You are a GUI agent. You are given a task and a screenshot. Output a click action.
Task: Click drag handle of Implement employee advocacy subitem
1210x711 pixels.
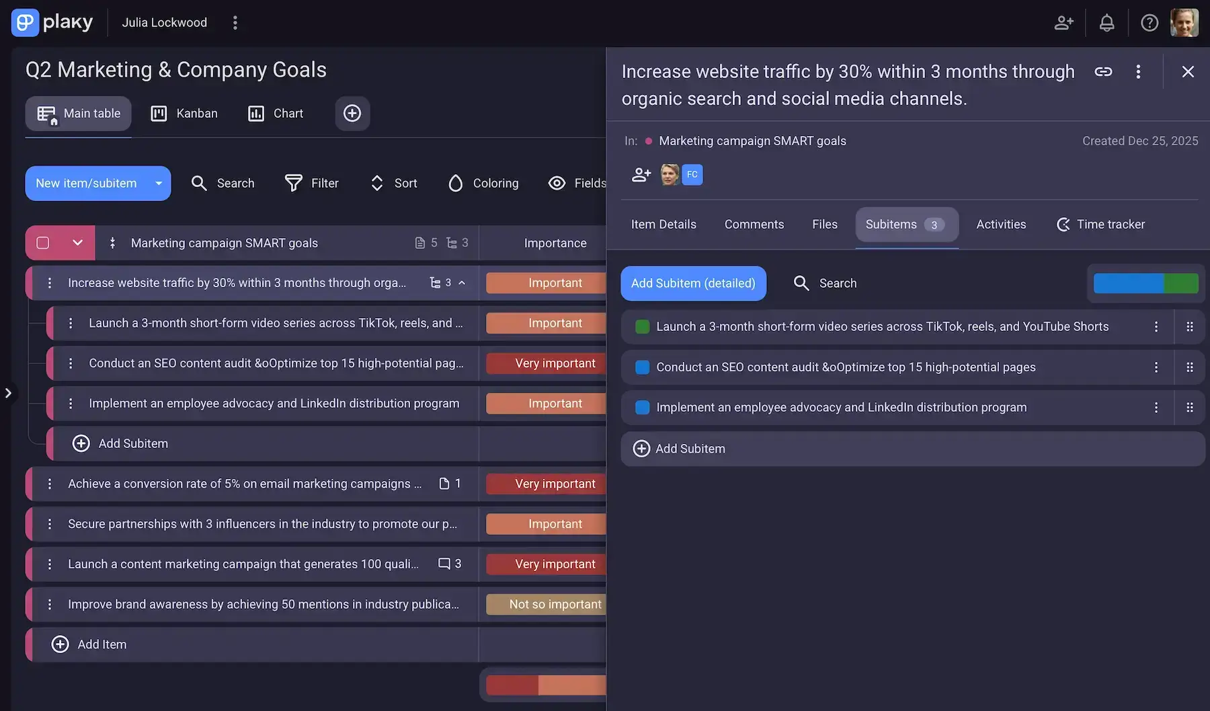point(1190,408)
